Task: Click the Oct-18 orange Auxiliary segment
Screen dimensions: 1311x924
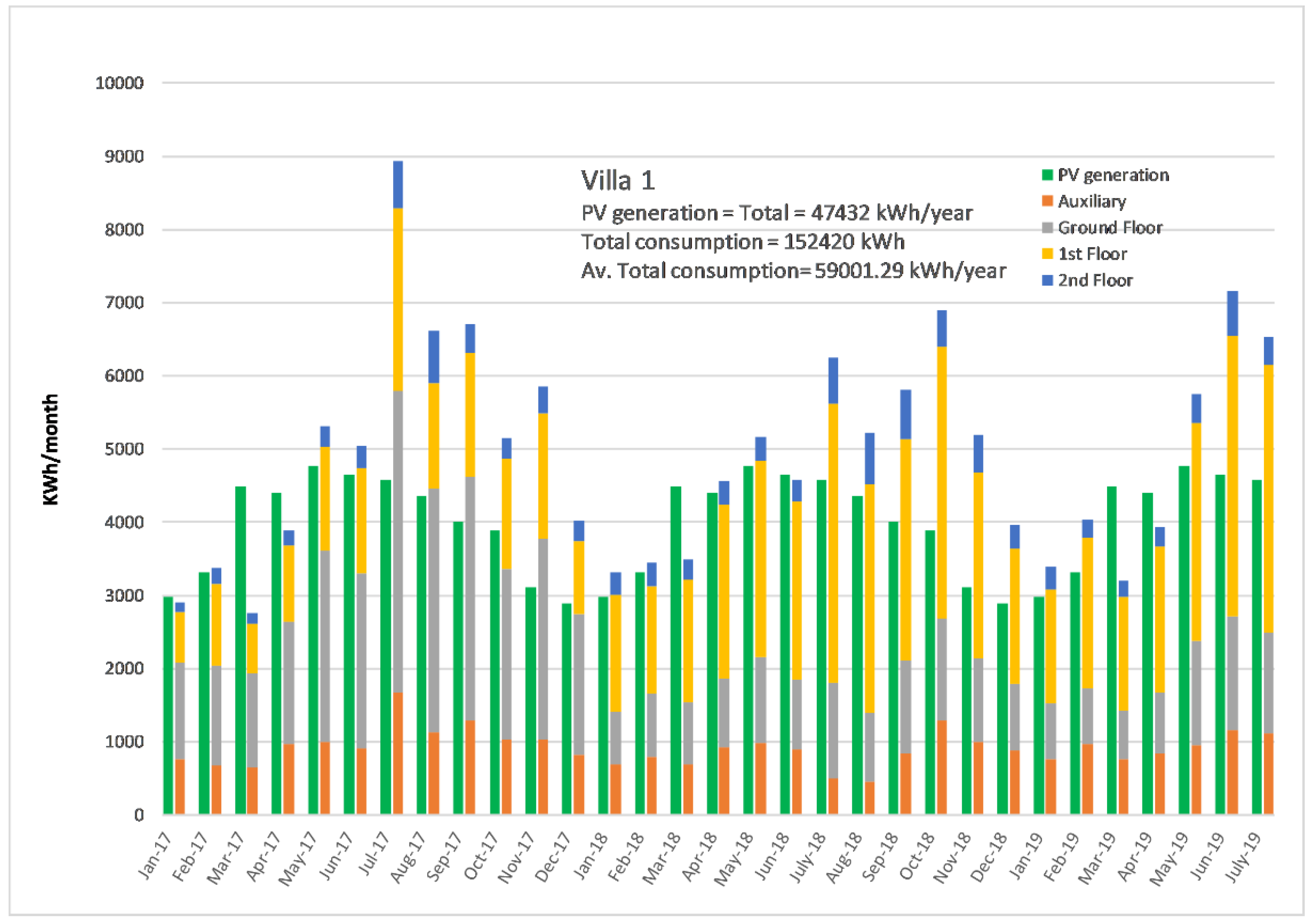Action: click(x=942, y=767)
